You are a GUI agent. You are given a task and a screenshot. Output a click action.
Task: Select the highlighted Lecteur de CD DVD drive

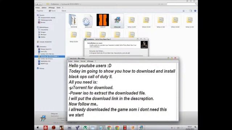50,56
